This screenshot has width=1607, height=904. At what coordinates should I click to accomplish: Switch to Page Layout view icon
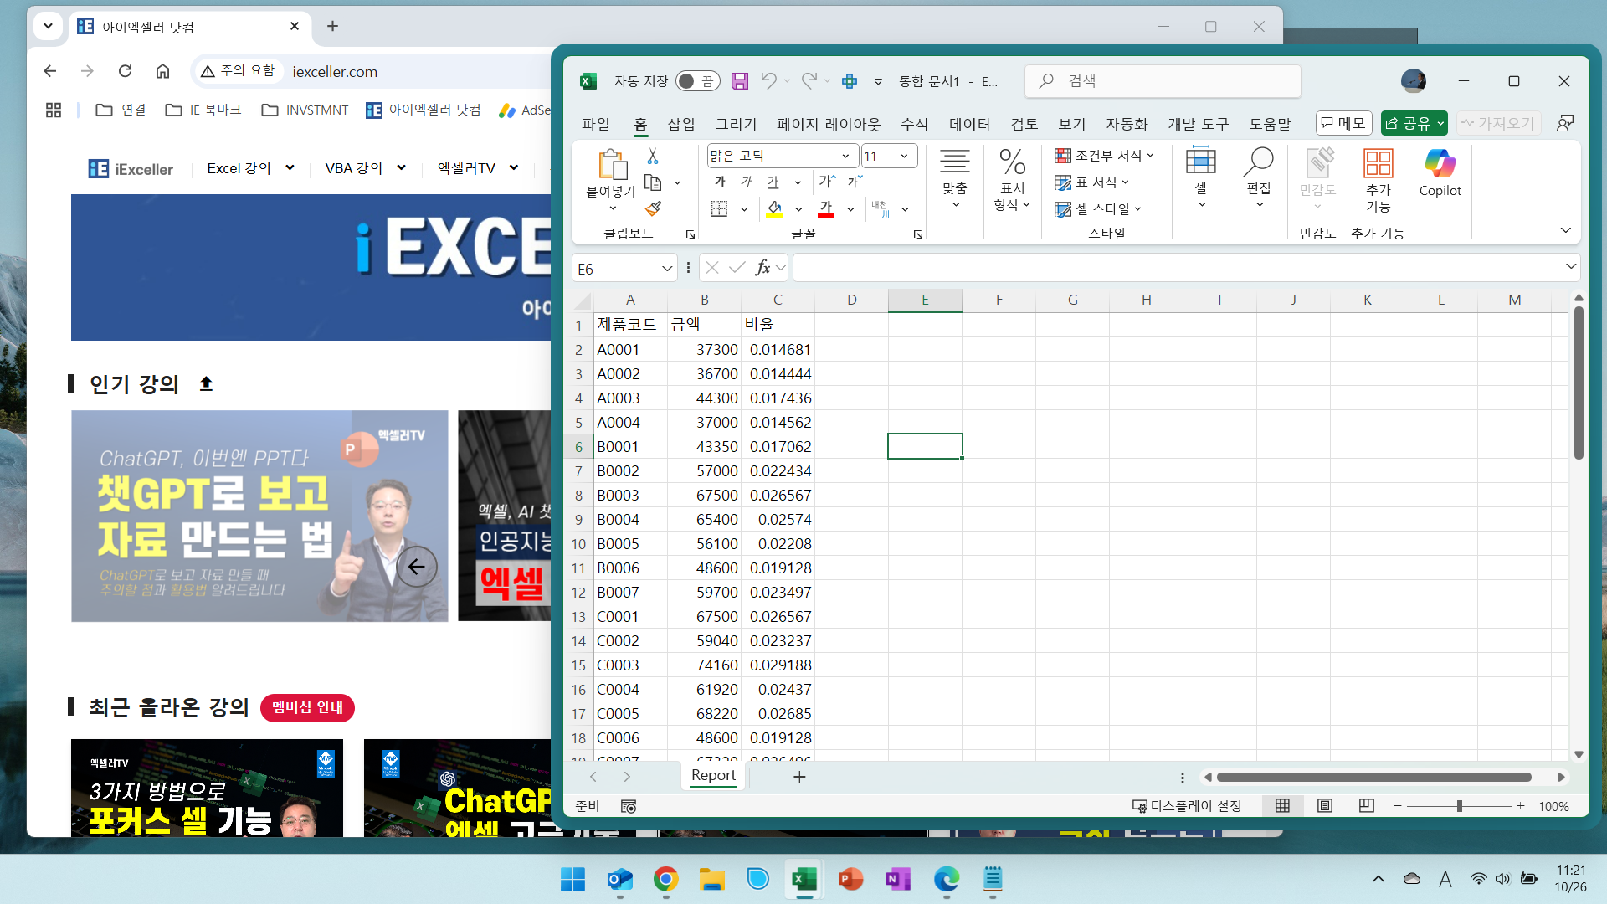(x=1325, y=806)
